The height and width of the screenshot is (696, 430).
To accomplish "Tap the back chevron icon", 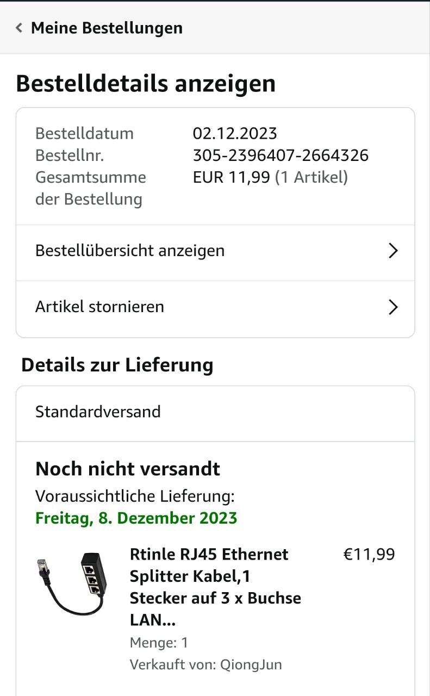I will (19, 28).
